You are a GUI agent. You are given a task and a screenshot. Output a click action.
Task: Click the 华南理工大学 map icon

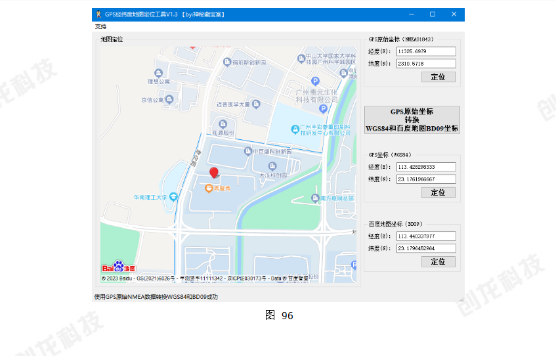point(173,196)
